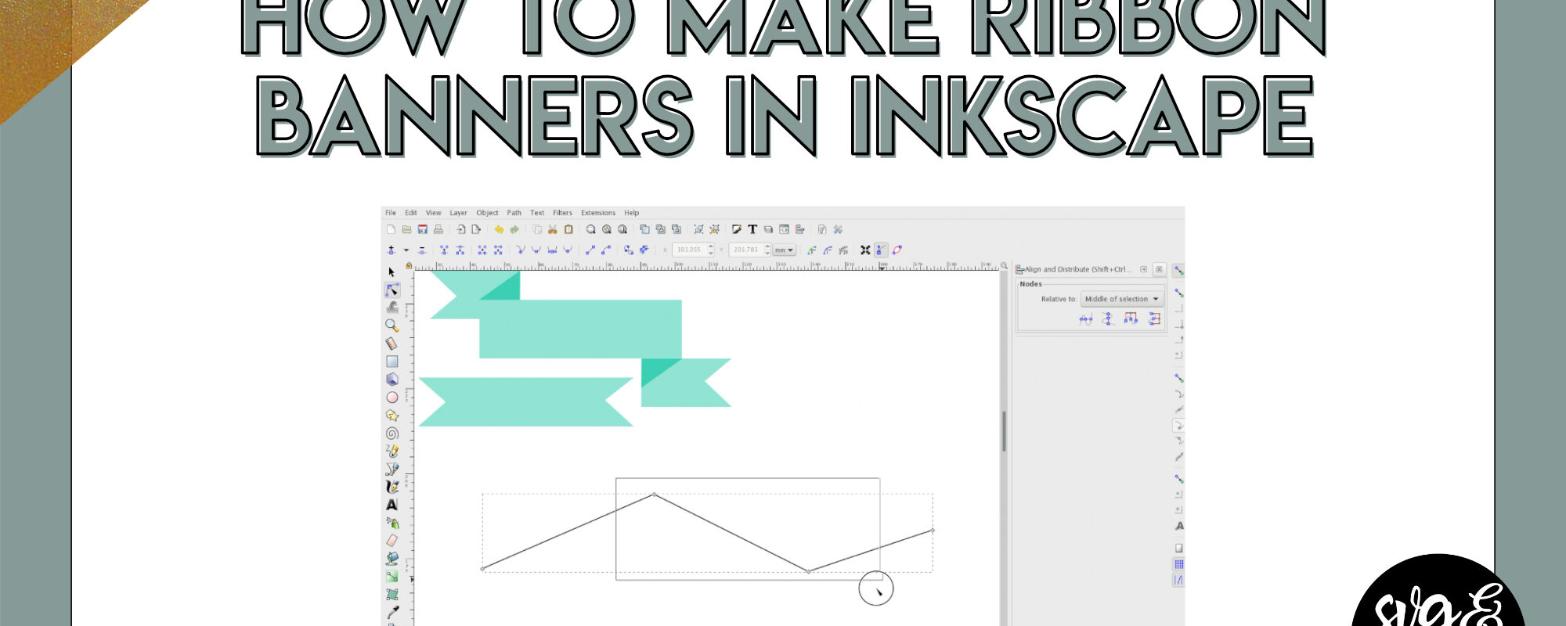Screen dimensions: 1566x626
Task: Click the Print icon
Action: (438, 229)
